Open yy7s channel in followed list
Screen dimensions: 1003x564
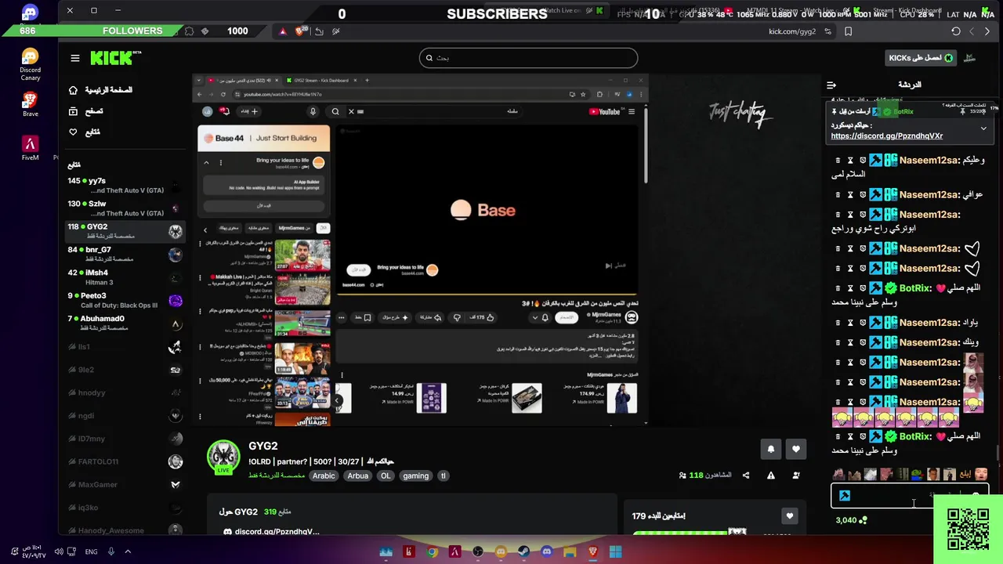pyautogui.click(x=125, y=186)
